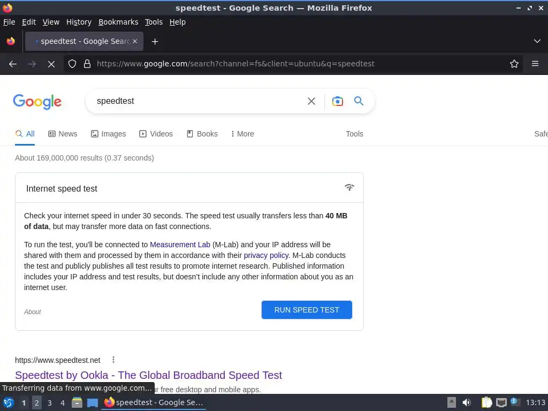Click the Google logo
Image resolution: width=548 pixels, height=411 pixels.
click(37, 102)
